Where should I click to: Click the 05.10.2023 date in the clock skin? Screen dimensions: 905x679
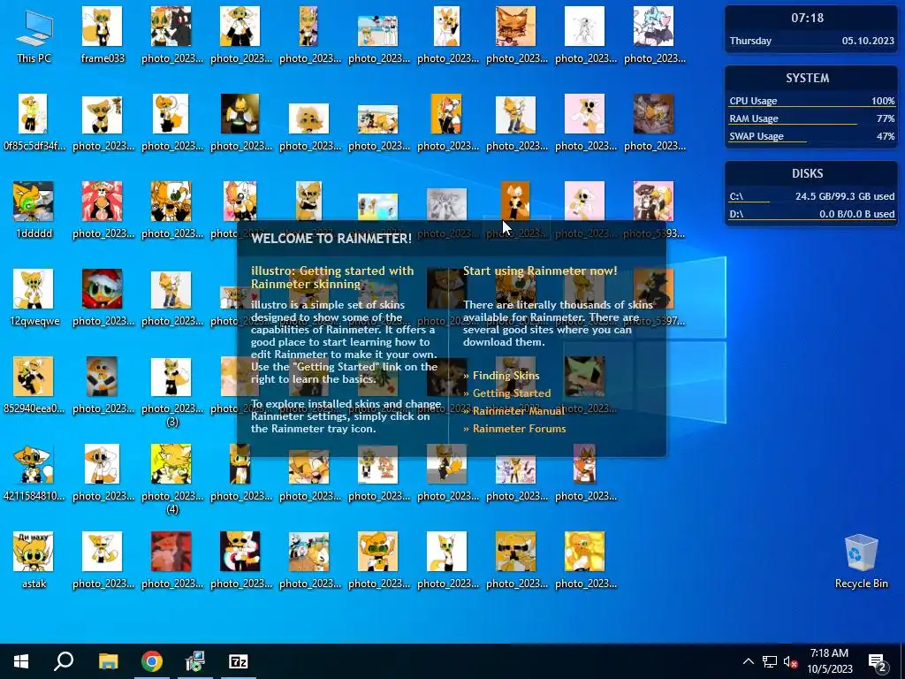pyautogui.click(x=868, y=41)
